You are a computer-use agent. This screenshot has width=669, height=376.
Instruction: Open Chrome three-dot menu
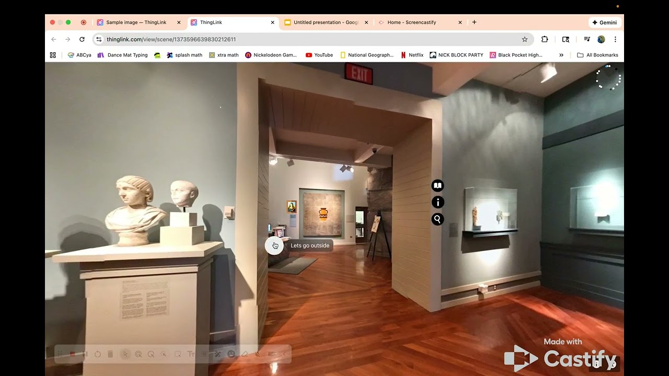(x=615, y=39)
